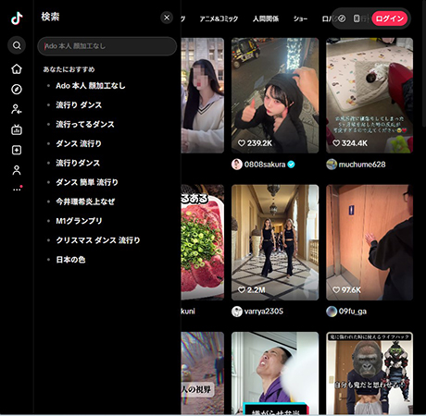
Task: Select suggestion "Ado 本人 顔加工なし"
Action: [91, 86]
